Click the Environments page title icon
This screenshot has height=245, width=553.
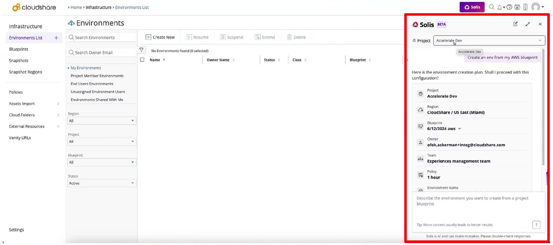click(71, 23)
